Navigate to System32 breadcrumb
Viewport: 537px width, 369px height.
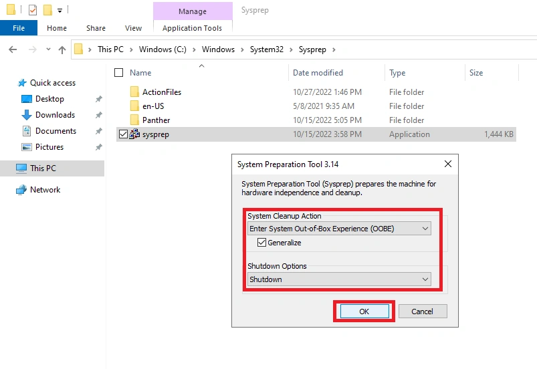pos(267,49)
